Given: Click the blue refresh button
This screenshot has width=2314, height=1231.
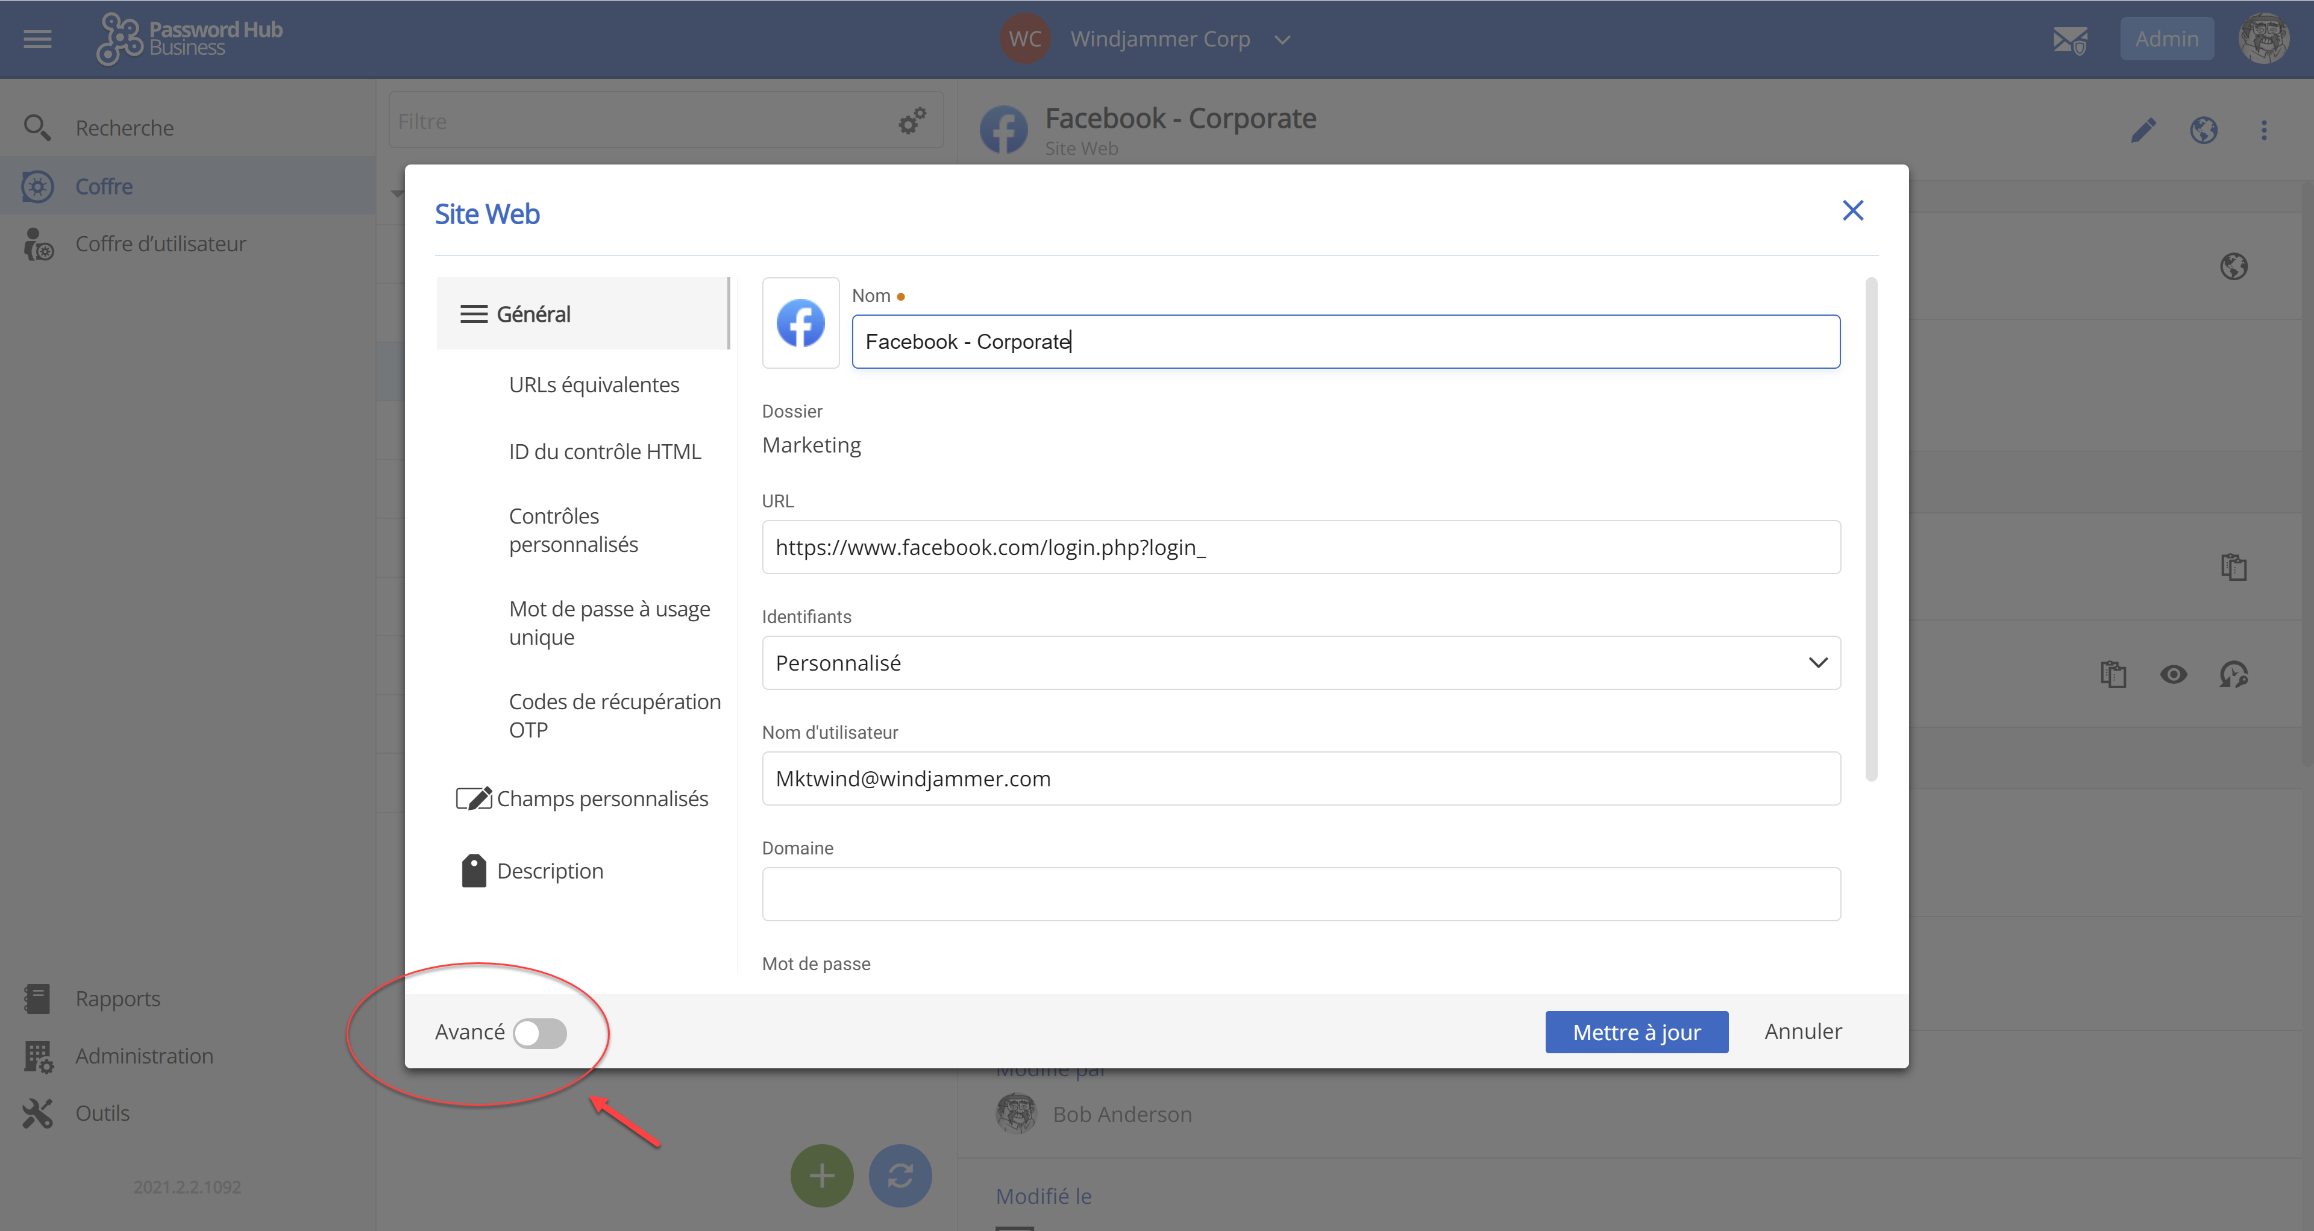Looking at the screenshot, I should pos(900,1176).
